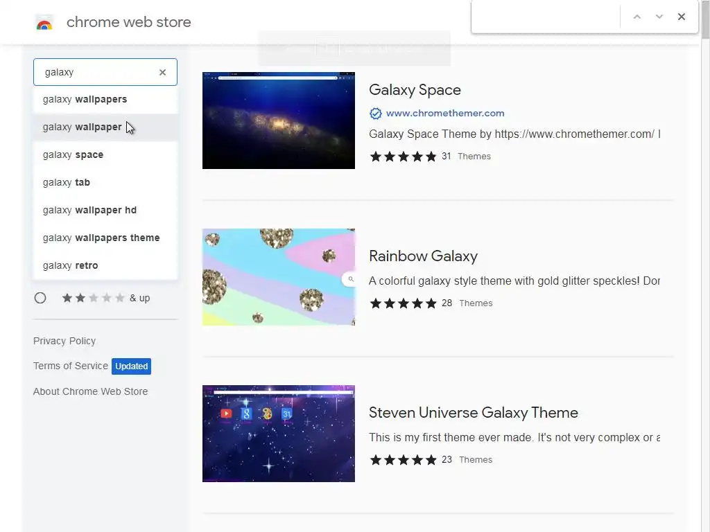Open the Rainbow Galaxy title
710x532 pixels.
(x=424, y=256)
